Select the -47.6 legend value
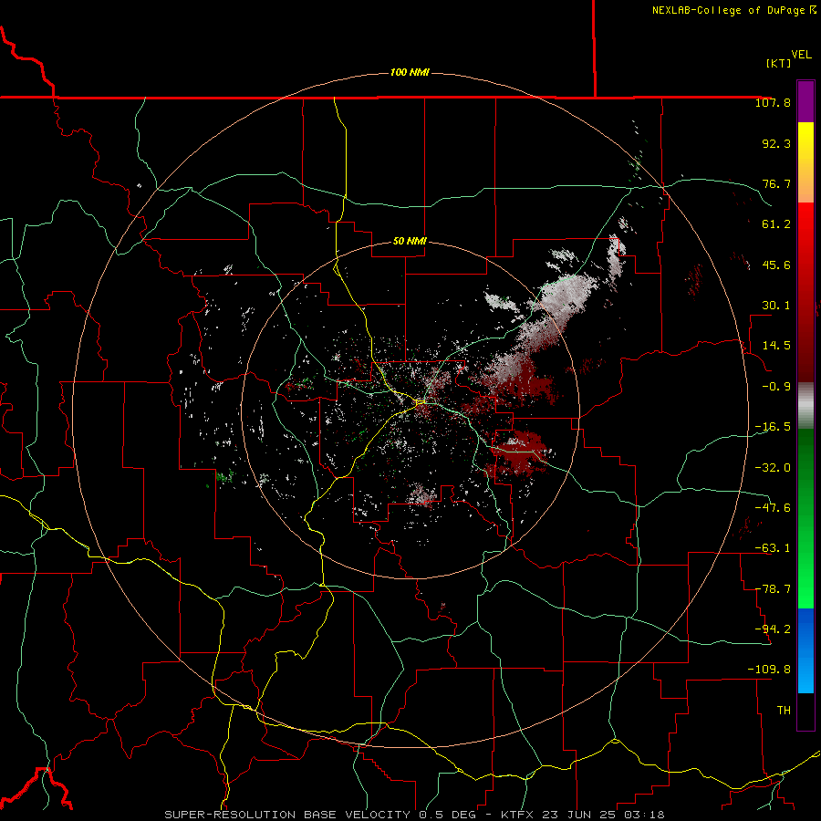 [x=773, y=508]
